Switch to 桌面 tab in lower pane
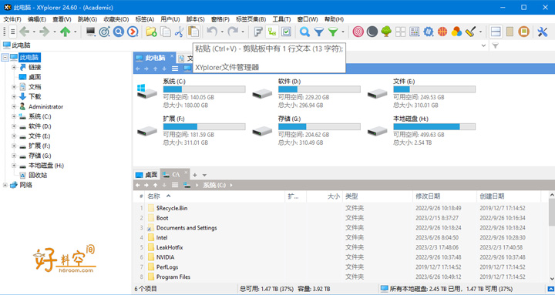The height and width of the screenshot is (295, 555). [147, 175]
